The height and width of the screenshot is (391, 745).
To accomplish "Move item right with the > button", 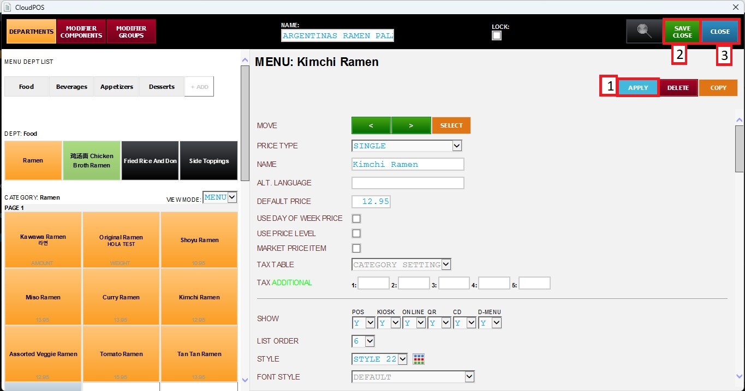I will [411, 125].
